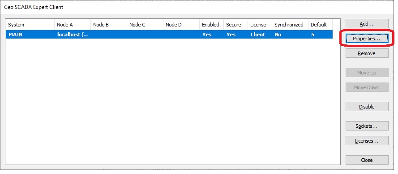Viewport: 398px width, 174px height.
Task: Sort by the System column header
Action: point(30,25)
